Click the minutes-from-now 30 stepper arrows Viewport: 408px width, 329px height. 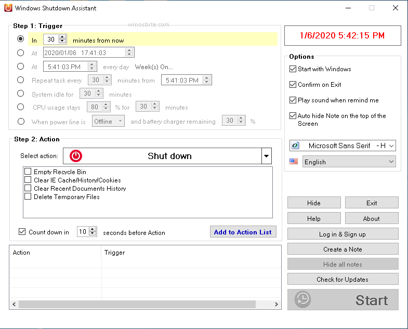tap(62, 39)
